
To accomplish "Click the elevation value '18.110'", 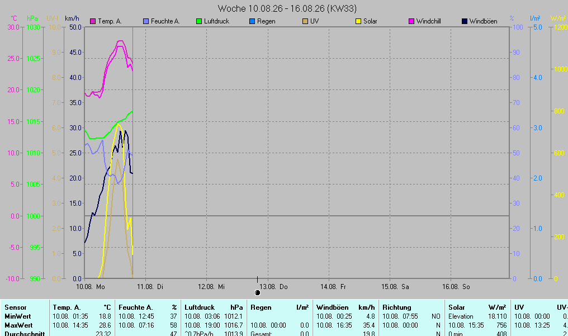I will (498, 316).
